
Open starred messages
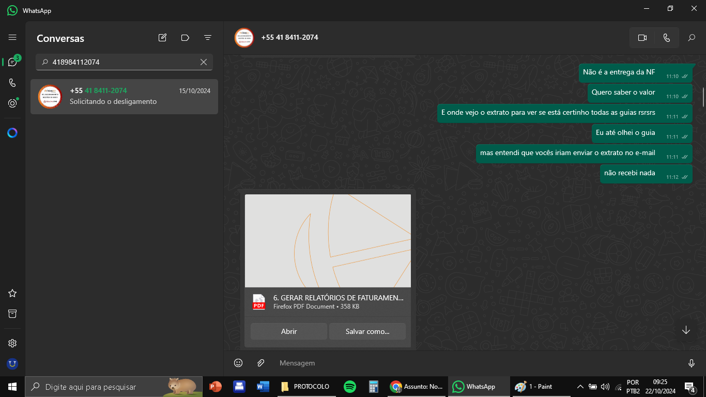(12, 293)
